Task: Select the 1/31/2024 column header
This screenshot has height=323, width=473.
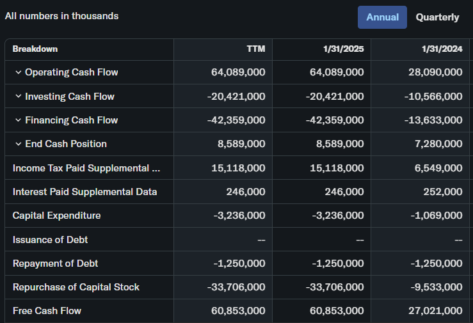Action: pos(442,49)
